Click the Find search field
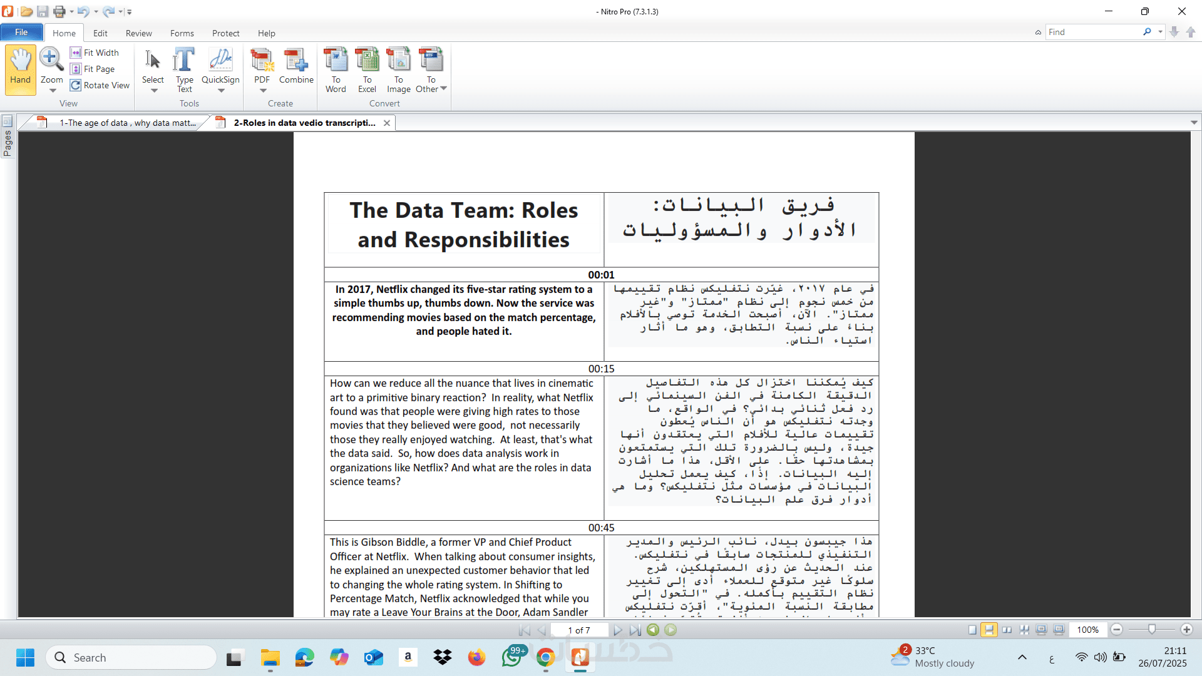Screen dimensions: 1202x676 click(x=1092, y=32)
